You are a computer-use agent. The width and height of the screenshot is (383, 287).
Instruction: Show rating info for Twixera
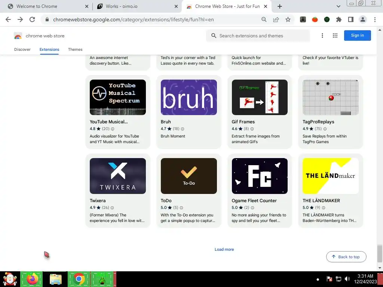[112, 208]
